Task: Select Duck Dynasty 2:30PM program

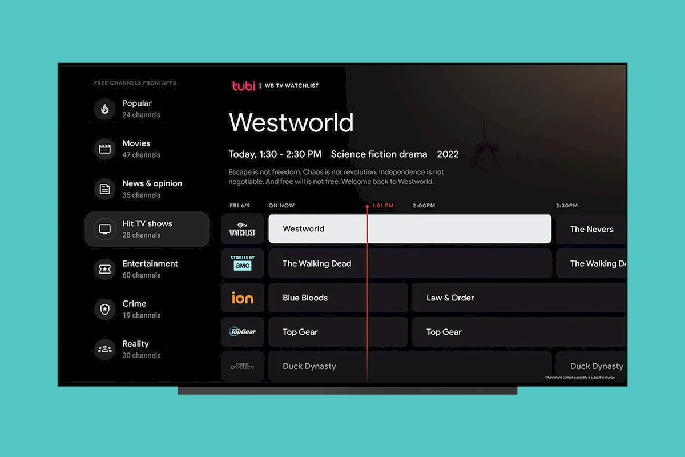Action: tap(591, 366)
